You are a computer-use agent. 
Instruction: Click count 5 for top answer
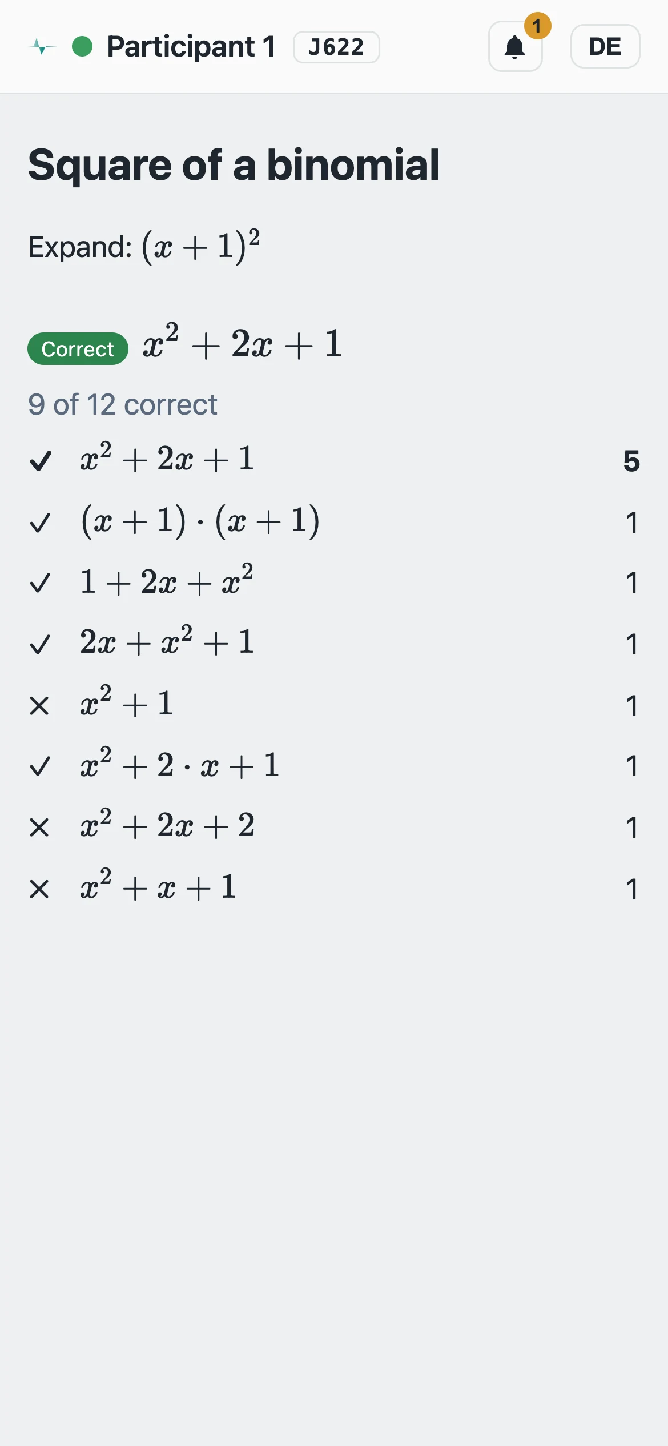[631, 461]
